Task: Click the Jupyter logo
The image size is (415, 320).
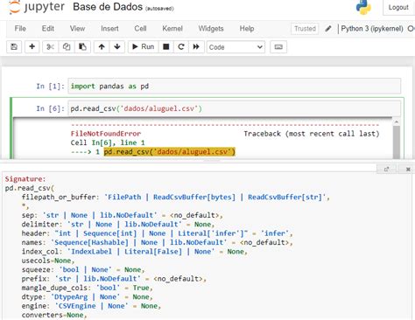Action: pyautogui.click(x=37, y=7)
